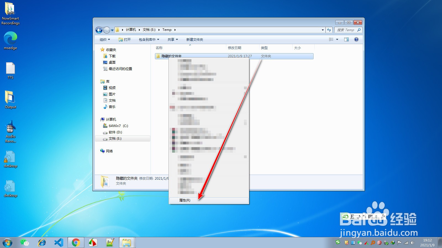Select 图片 library in the navigation pane
442x248 pixels.
click(109, 94)
